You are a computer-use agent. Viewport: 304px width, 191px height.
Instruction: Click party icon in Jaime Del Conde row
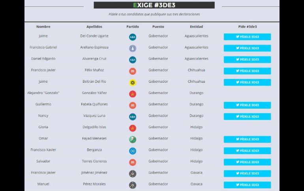coord(133,37)
